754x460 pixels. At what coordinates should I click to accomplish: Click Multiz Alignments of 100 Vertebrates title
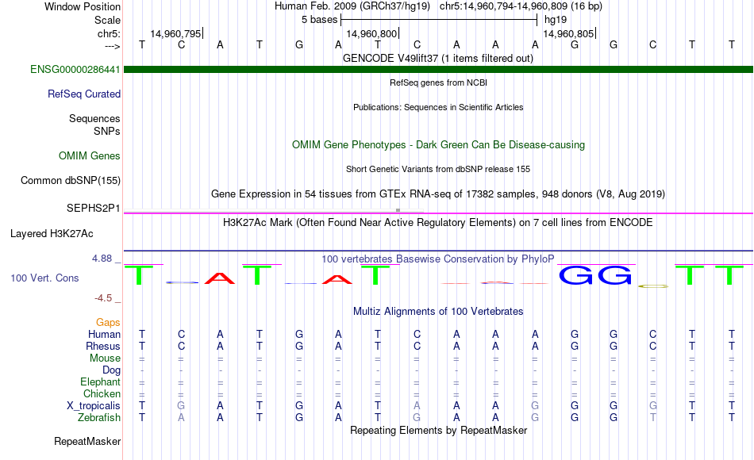(x=438, y=311)
